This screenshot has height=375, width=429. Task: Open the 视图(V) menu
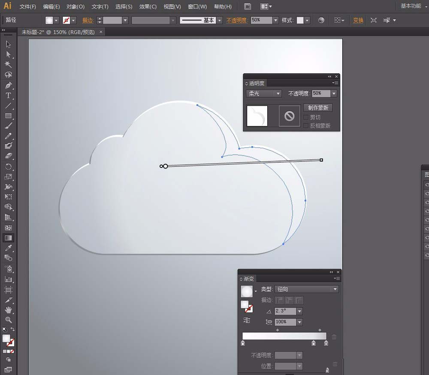click(x=172, y=6)
